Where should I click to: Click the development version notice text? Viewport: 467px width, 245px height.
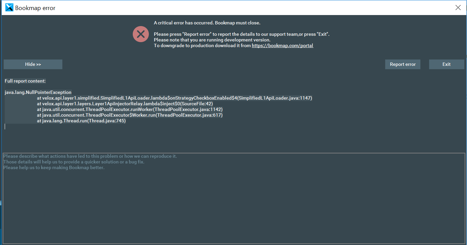[x=212, y=40]
